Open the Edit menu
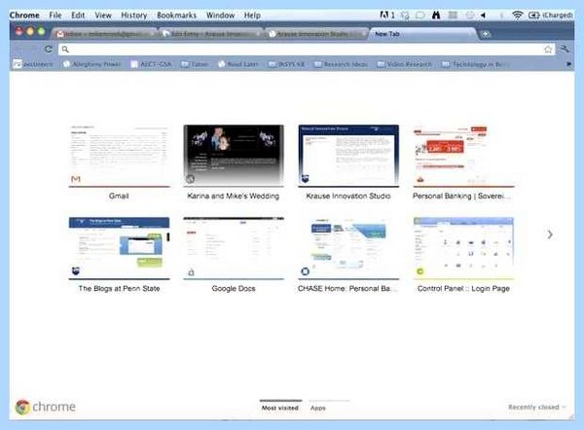Screen dimensions: 584x430 tap(78, 16)
